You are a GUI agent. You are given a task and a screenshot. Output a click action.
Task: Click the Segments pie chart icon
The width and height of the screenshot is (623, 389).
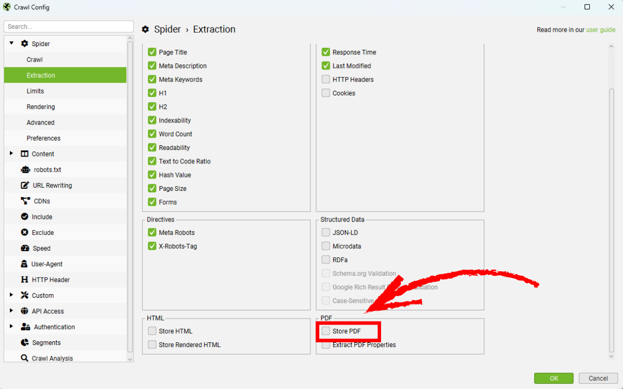click(25, 343)
